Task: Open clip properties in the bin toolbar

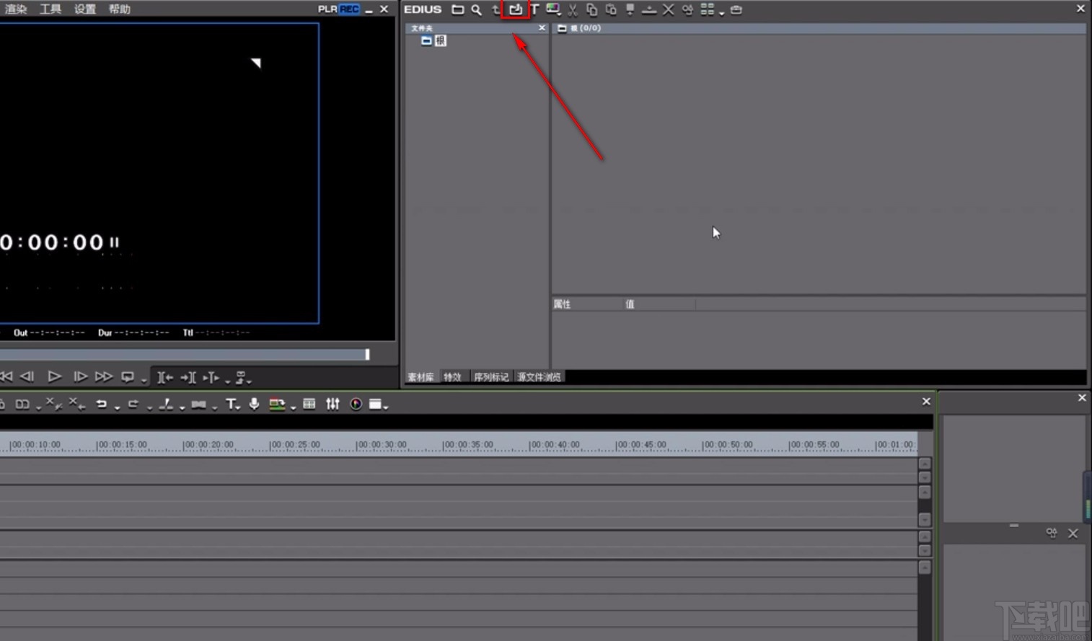Action: (687, 9)
